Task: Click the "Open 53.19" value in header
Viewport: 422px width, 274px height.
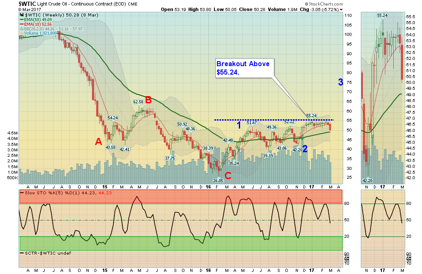Action: pos(173,9)
